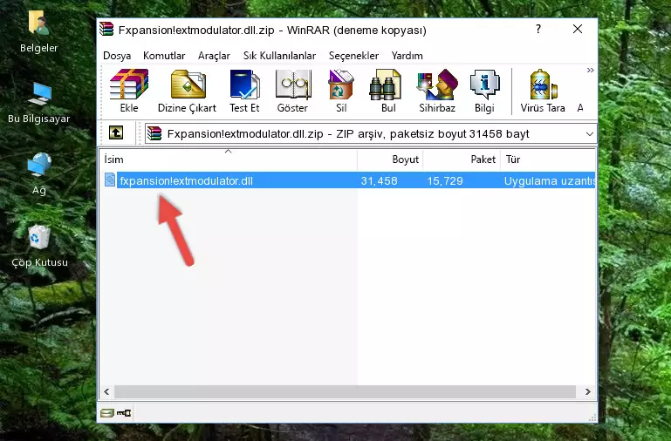Open the Sihirbaz wizard icon
Viewport: 671px width, 441px height.
[437, 85]
